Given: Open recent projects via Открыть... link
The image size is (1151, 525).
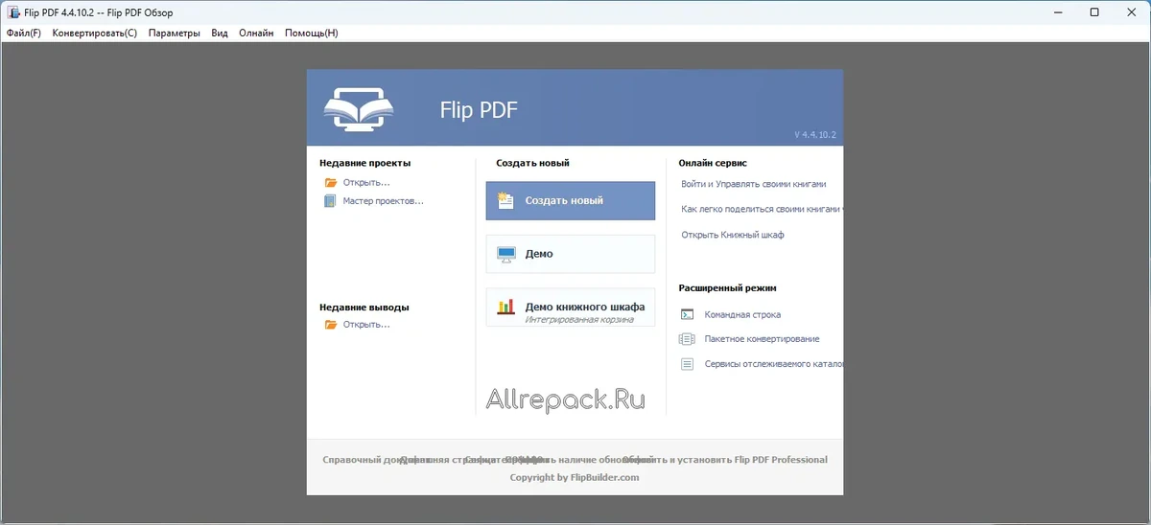Looking at the screenshot, I should click(x=366, y=182).
